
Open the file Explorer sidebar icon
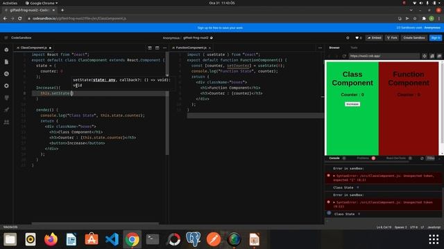6,62
